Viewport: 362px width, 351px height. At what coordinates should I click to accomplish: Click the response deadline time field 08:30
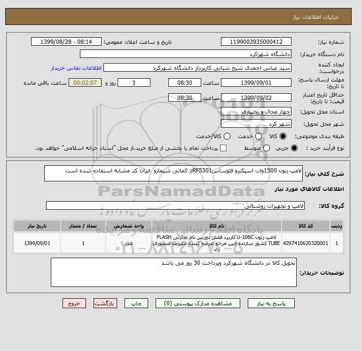185,82
